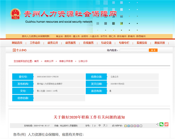Click 首页 in the breadcrumb
Image resolution: width=175 pixels, height=139 pixels.
(x=36, y=61)
